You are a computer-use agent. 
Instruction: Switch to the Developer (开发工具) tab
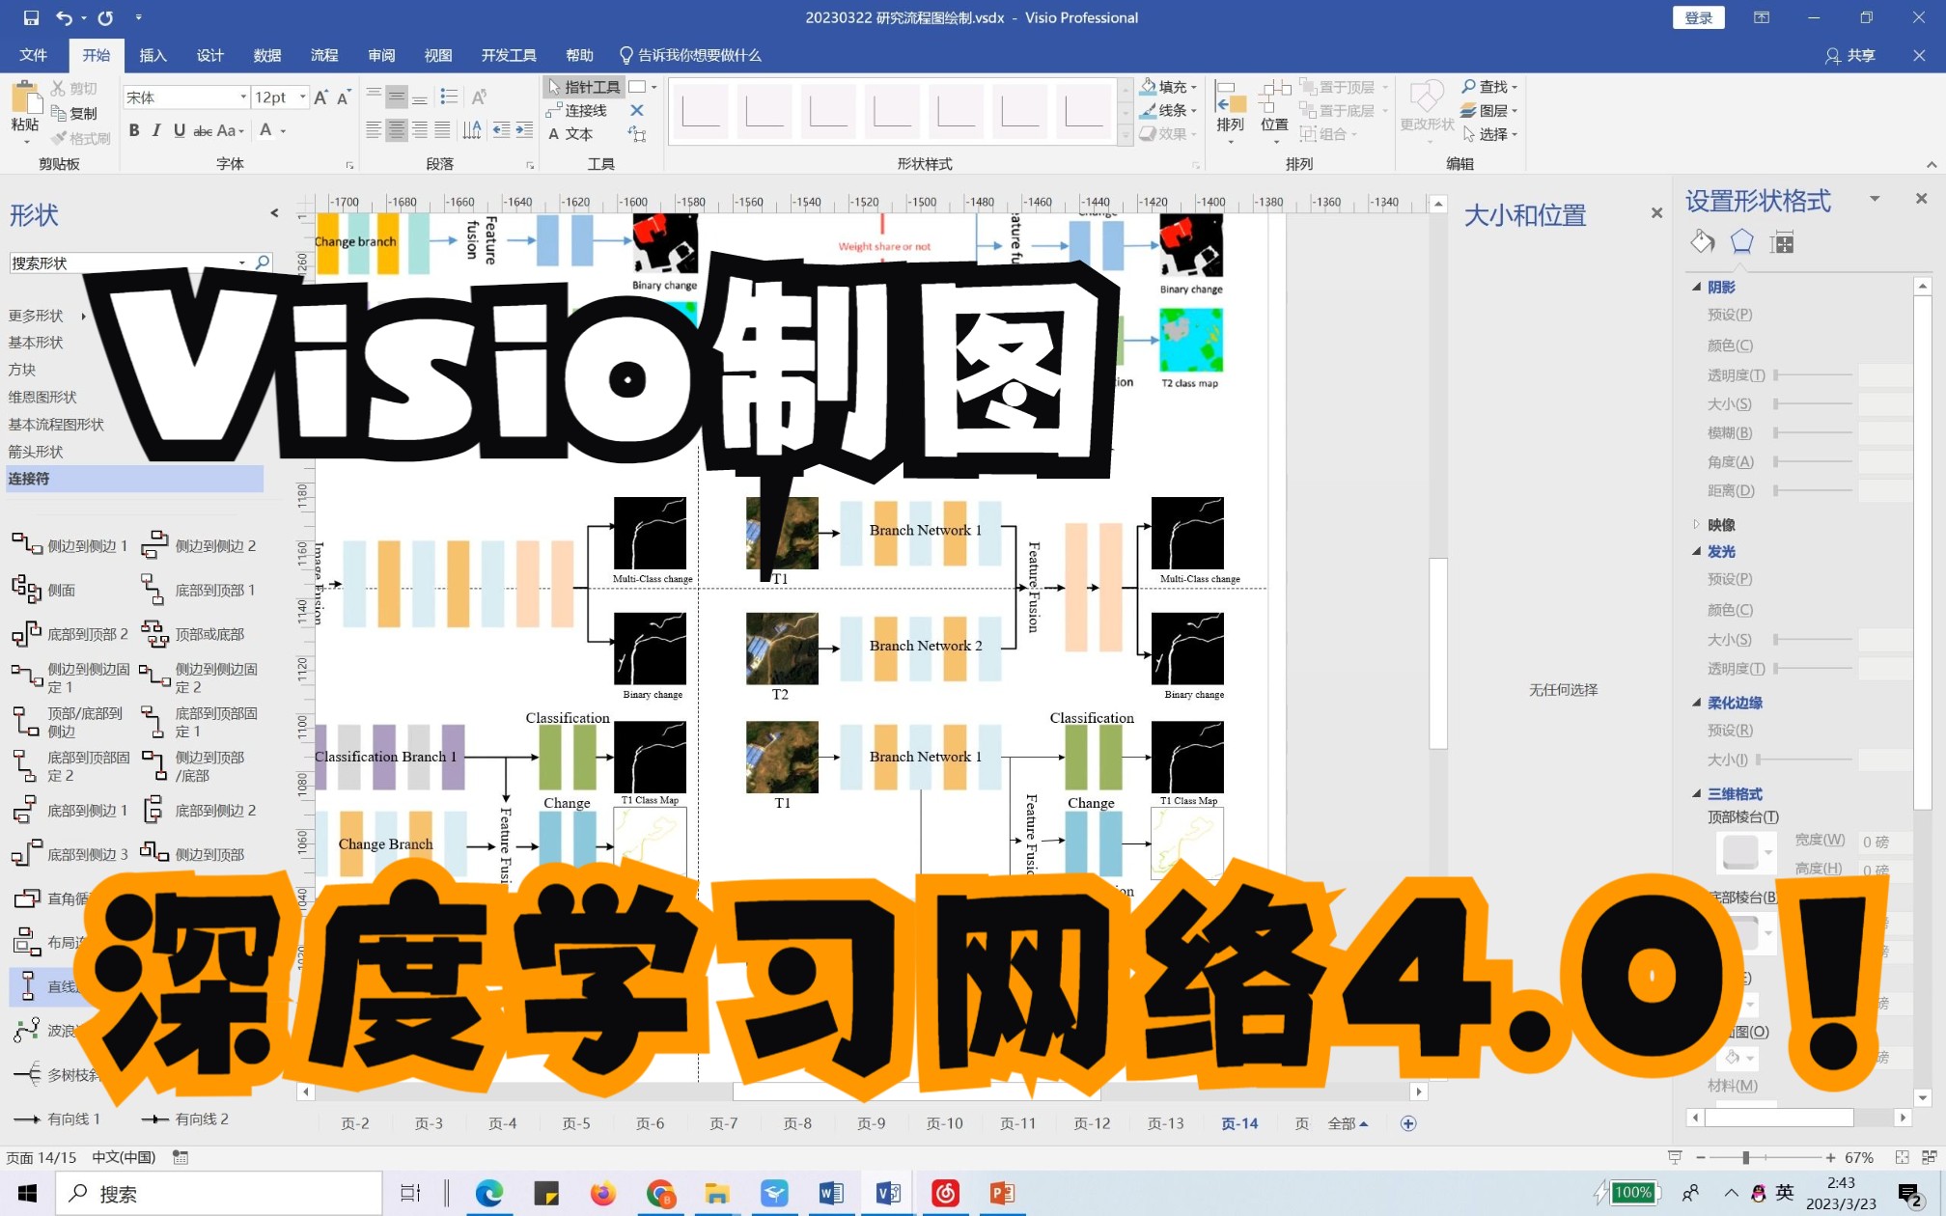point(509,55)
